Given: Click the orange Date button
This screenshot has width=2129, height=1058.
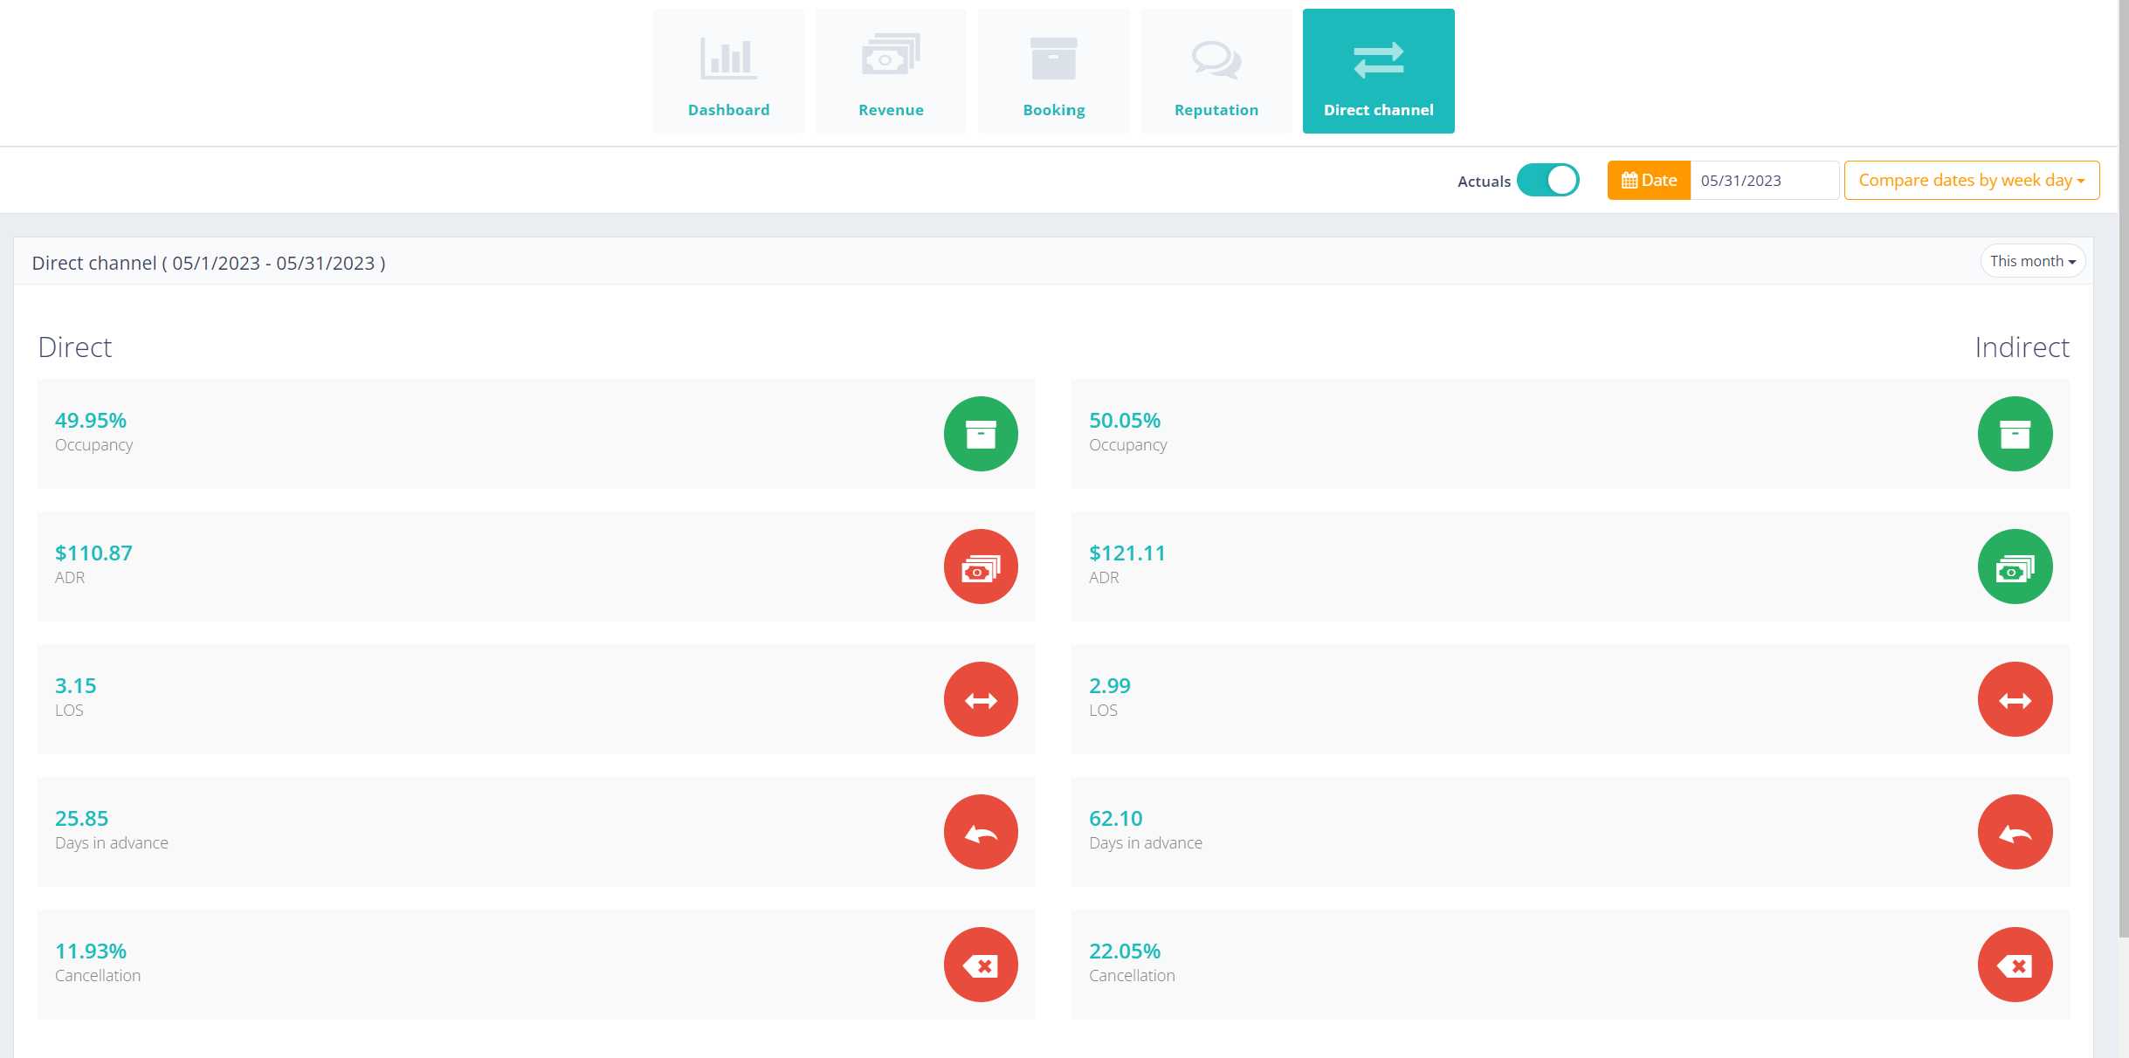Looking at the screenshot, I should pyautogui.click(x=1649, y=181).
